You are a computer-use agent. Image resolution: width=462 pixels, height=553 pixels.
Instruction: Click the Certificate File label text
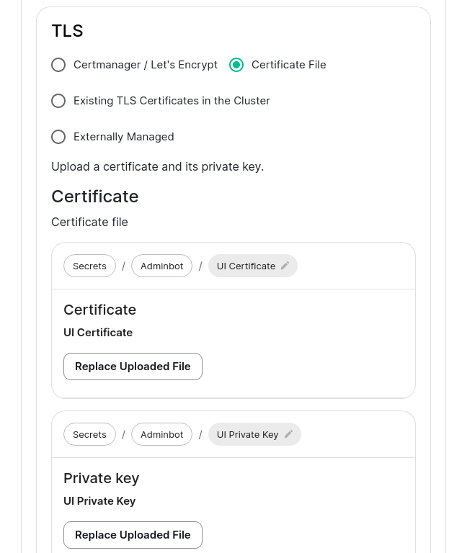289,65
